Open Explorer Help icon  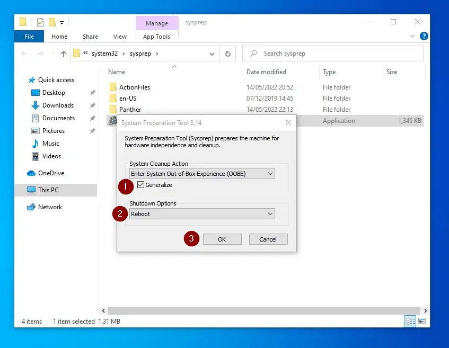tap(424, 36)
